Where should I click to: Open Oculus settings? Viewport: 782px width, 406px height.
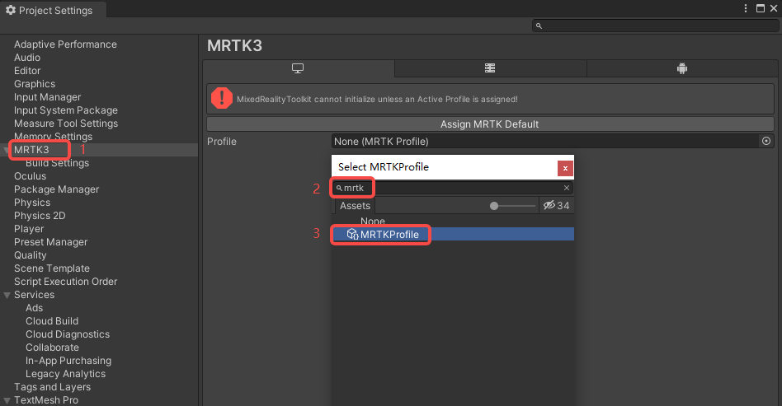[x=30, y=176]
